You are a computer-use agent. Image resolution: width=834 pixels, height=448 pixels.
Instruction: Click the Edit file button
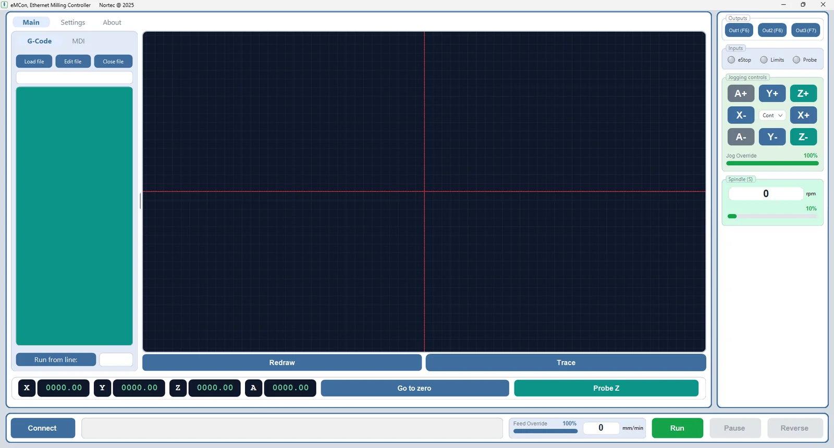pyautogui.click(x=73, y=61)
